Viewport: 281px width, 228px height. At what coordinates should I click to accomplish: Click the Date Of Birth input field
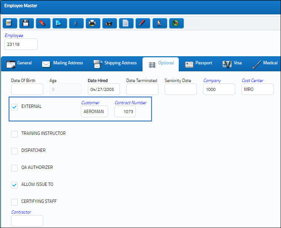click(x=27, y=89)
